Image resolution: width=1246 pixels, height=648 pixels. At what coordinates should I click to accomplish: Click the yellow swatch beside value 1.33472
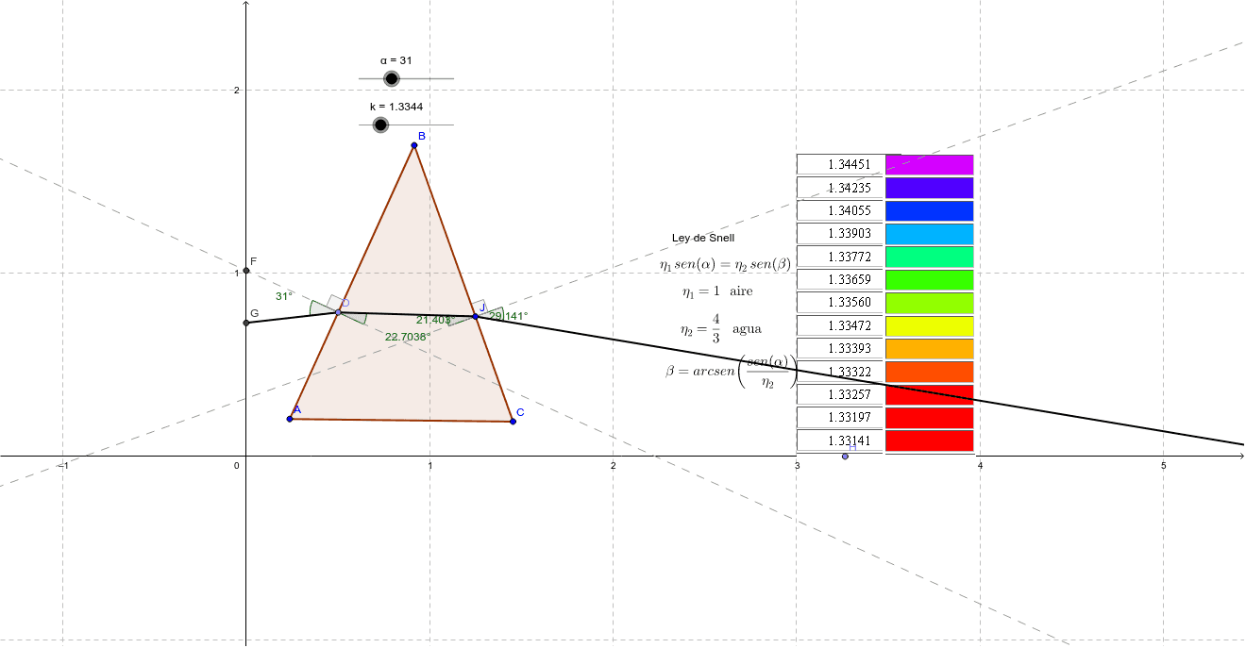(x=929, y=324)
